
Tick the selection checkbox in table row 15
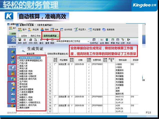55,106
